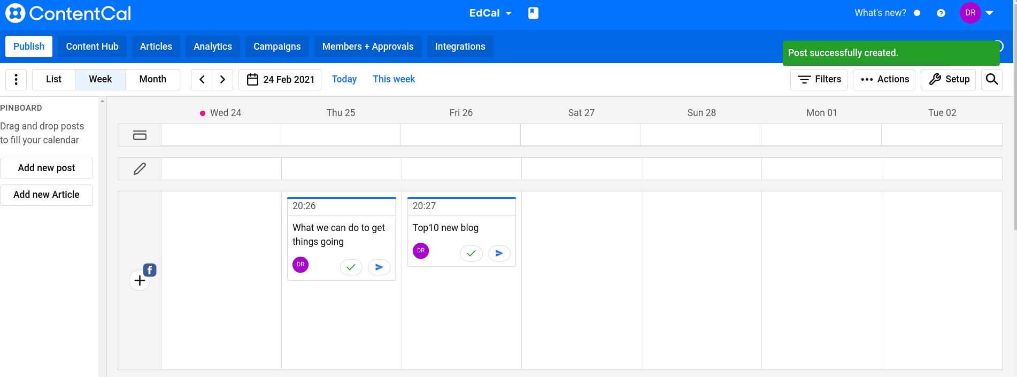Open the bookmark icon beside EdCal
Image resolution: width=1017 pixels, height=377 pixels.
[533, 13]
